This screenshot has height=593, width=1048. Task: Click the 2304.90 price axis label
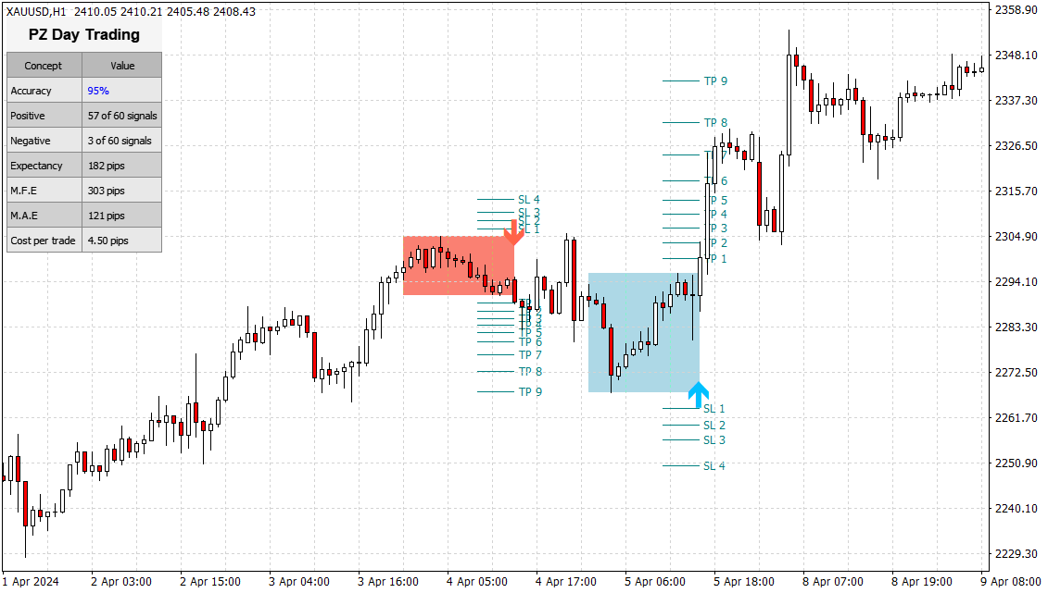click(1016, 236)
